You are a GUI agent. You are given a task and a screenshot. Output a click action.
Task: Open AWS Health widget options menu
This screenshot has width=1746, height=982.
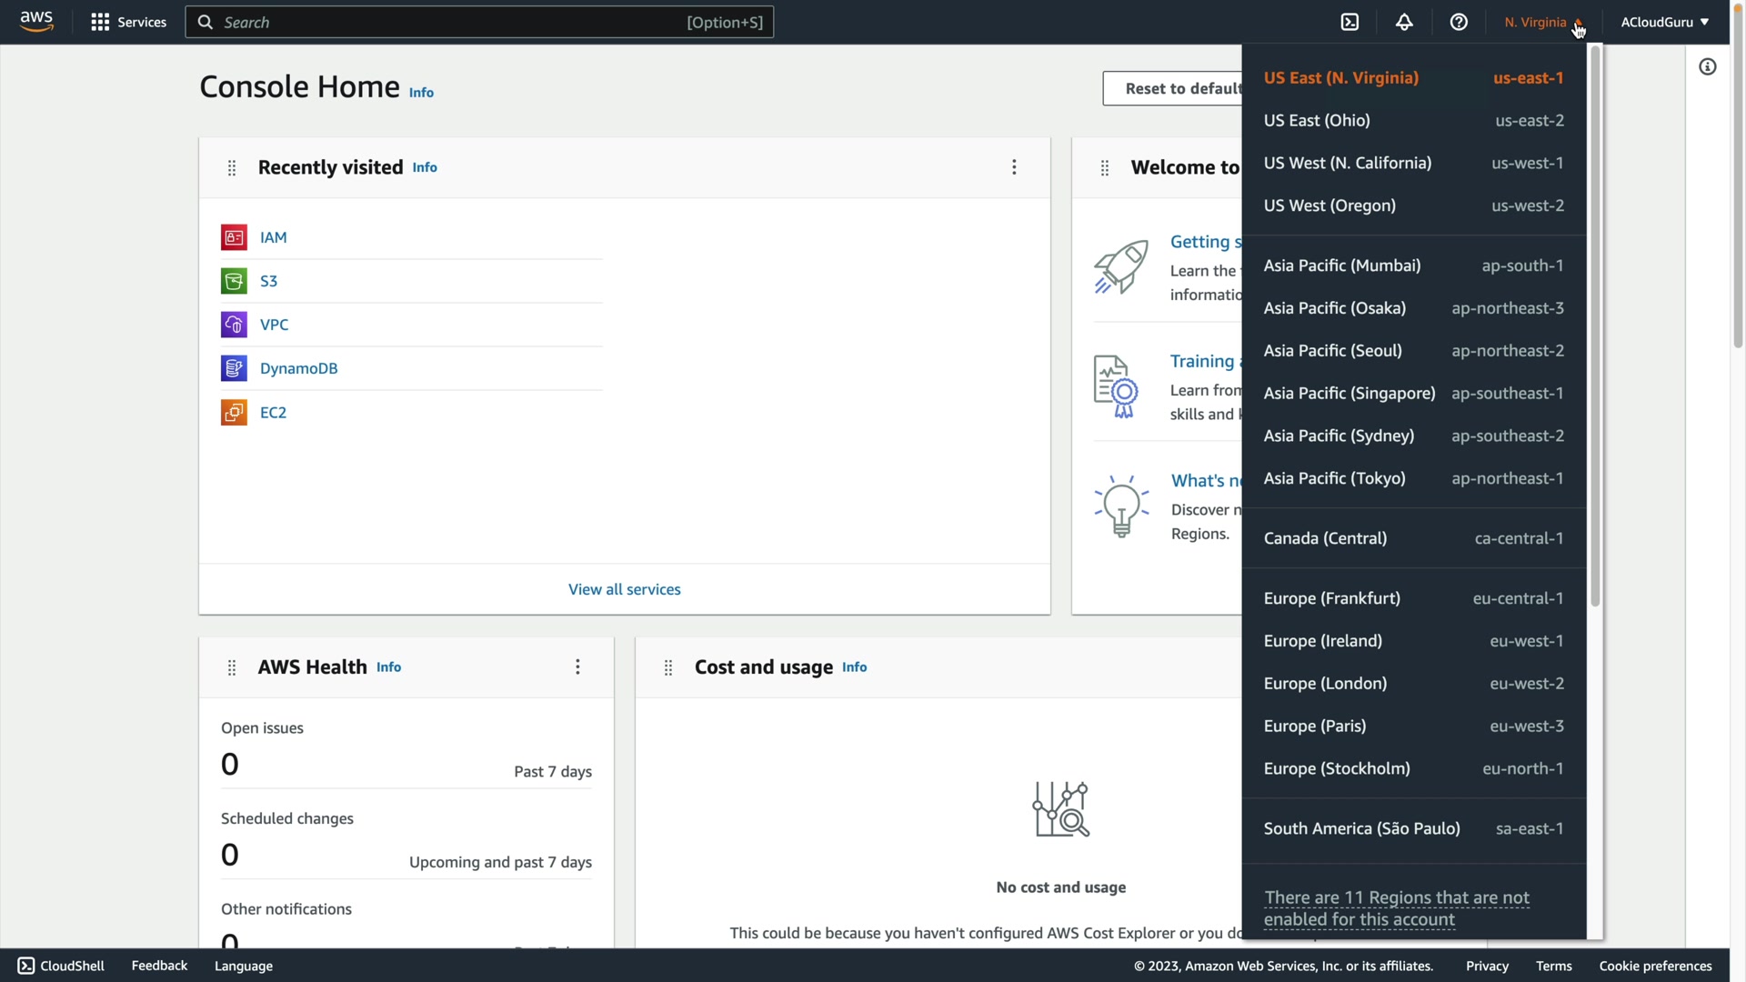[x=577, y=667]
